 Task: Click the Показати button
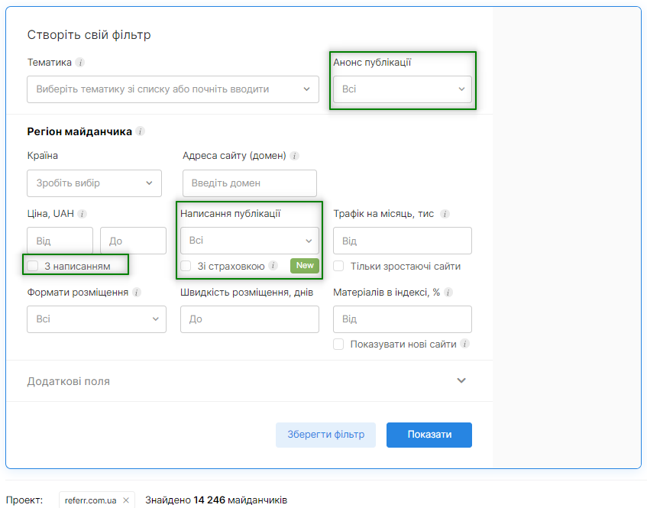click(429, 435)
